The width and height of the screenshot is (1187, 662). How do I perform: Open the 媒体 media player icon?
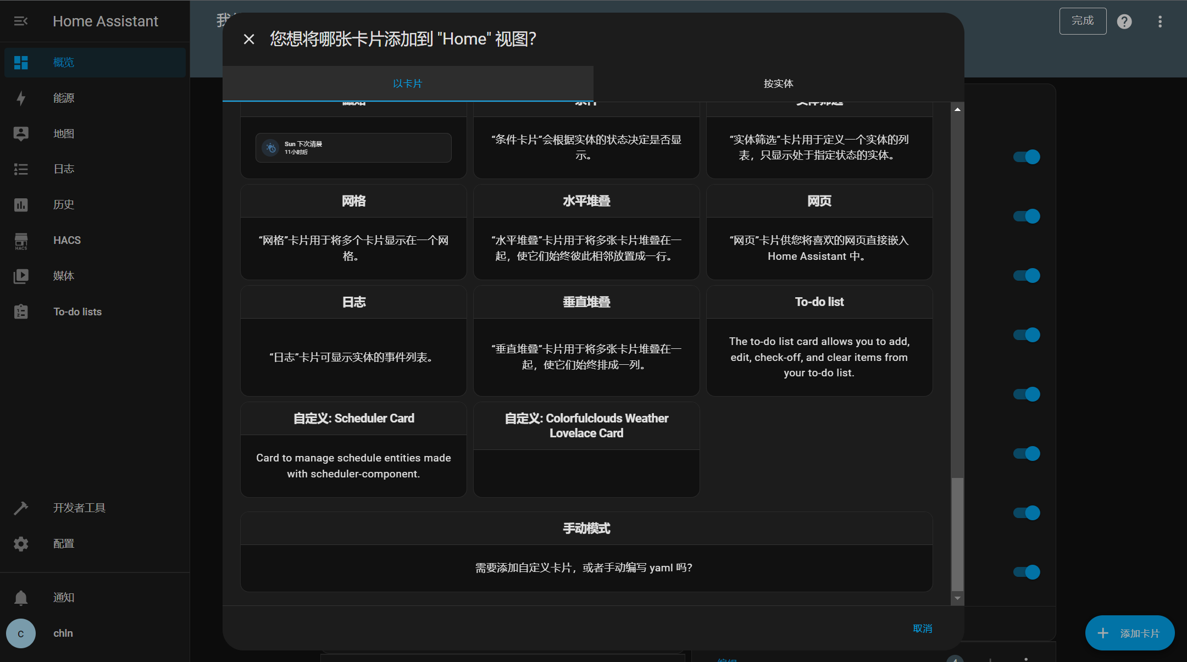[x=21, y=276]
